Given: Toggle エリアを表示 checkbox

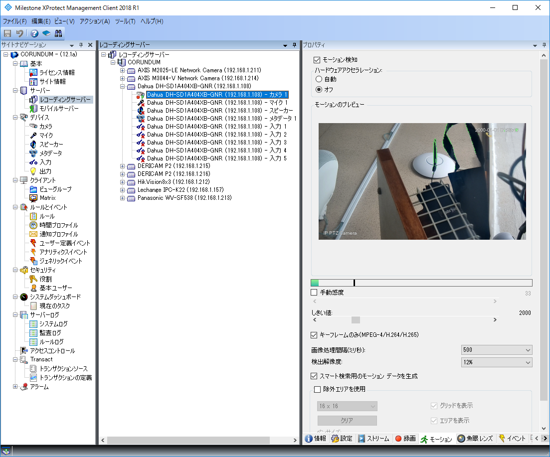Looking at the screenshot, I should (x=434, y=421).
